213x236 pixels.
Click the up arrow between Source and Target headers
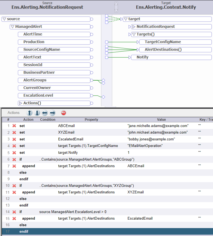(x=116, y=4)
